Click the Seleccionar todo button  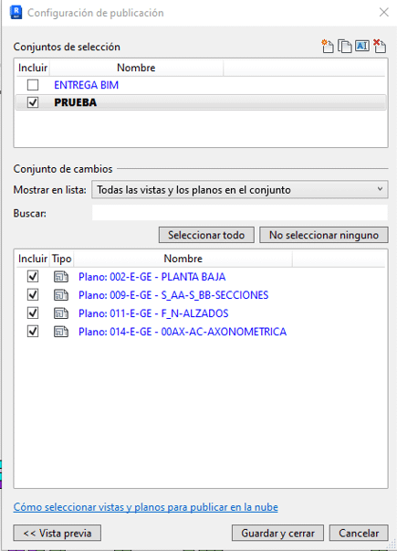(x=206, y=235)
